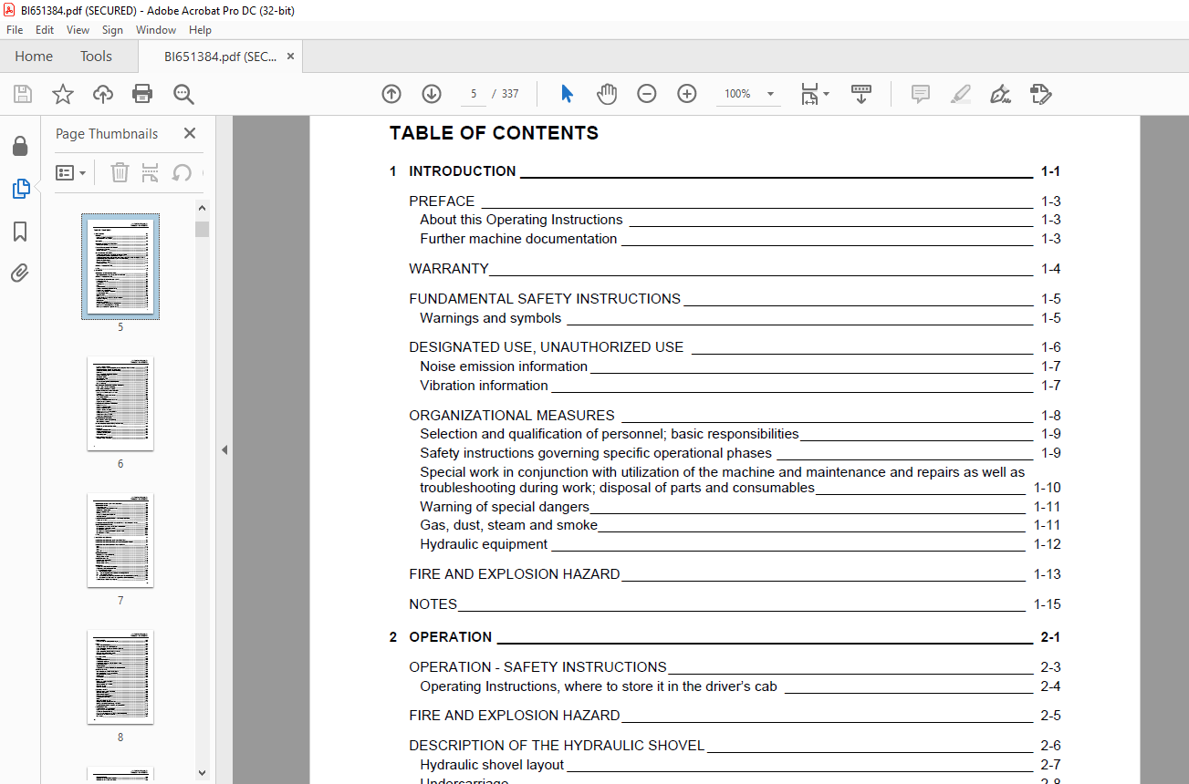The height and width of the screenshot is (784, 1189).
Task: Open thumbnail options dropdown menu
Action: point(70,172)
